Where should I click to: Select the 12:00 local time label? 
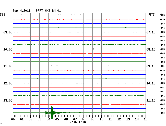[x=8, y=83]
